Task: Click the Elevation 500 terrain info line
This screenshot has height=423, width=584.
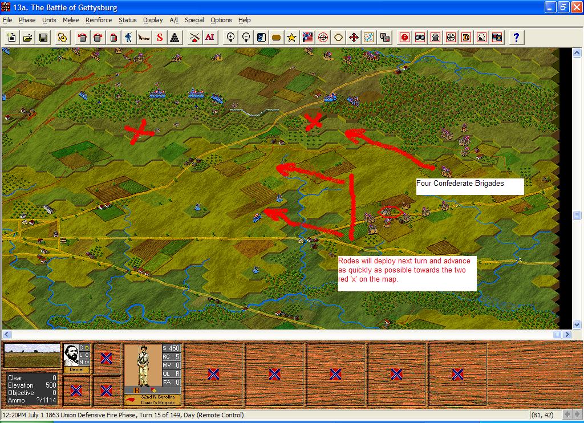Action: coord(32,385)
